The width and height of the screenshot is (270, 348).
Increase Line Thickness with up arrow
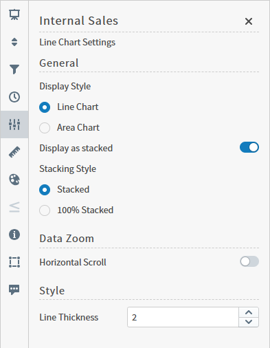point(249,312)
